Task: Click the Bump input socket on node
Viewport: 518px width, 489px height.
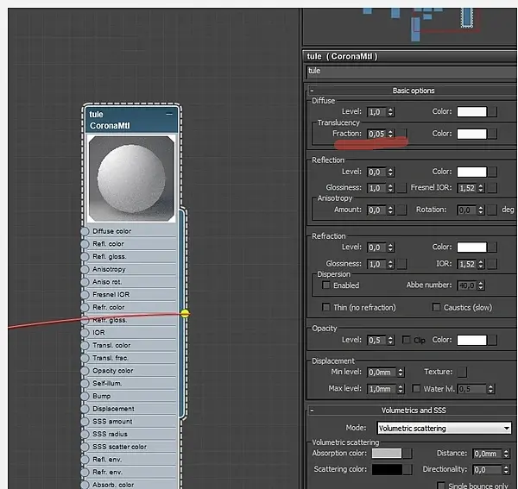Action: (85, 396)
